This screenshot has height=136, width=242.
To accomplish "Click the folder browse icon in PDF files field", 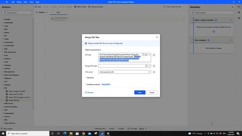I will coord(146,55).
